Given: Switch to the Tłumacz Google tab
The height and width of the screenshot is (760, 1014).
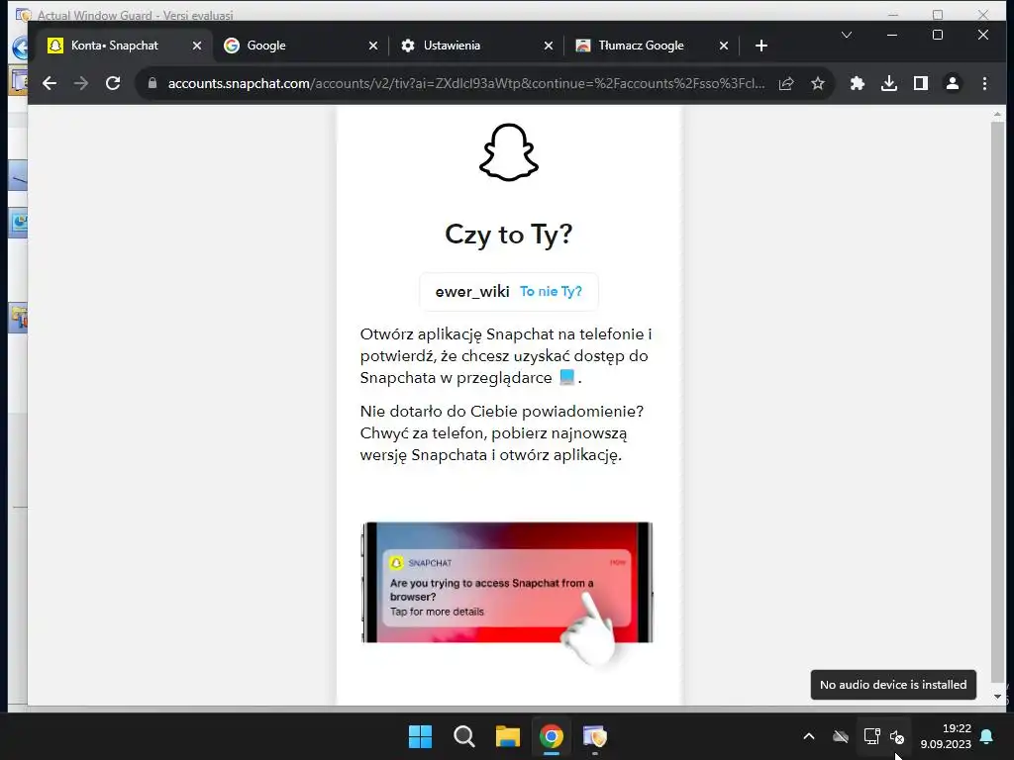Looking at the screenshot, I should [x=652, y=46].
